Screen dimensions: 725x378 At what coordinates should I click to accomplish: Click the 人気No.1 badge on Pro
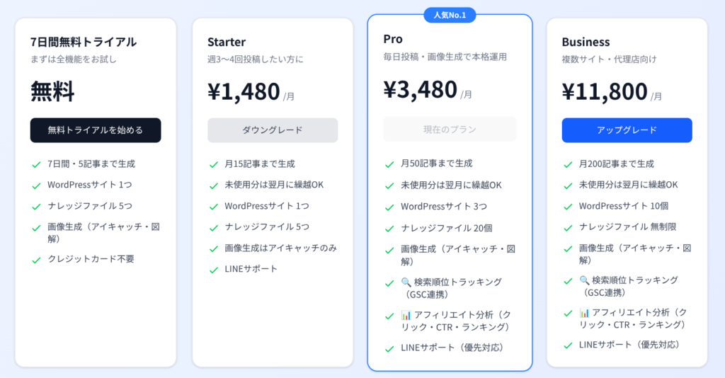tap(450, 14)
